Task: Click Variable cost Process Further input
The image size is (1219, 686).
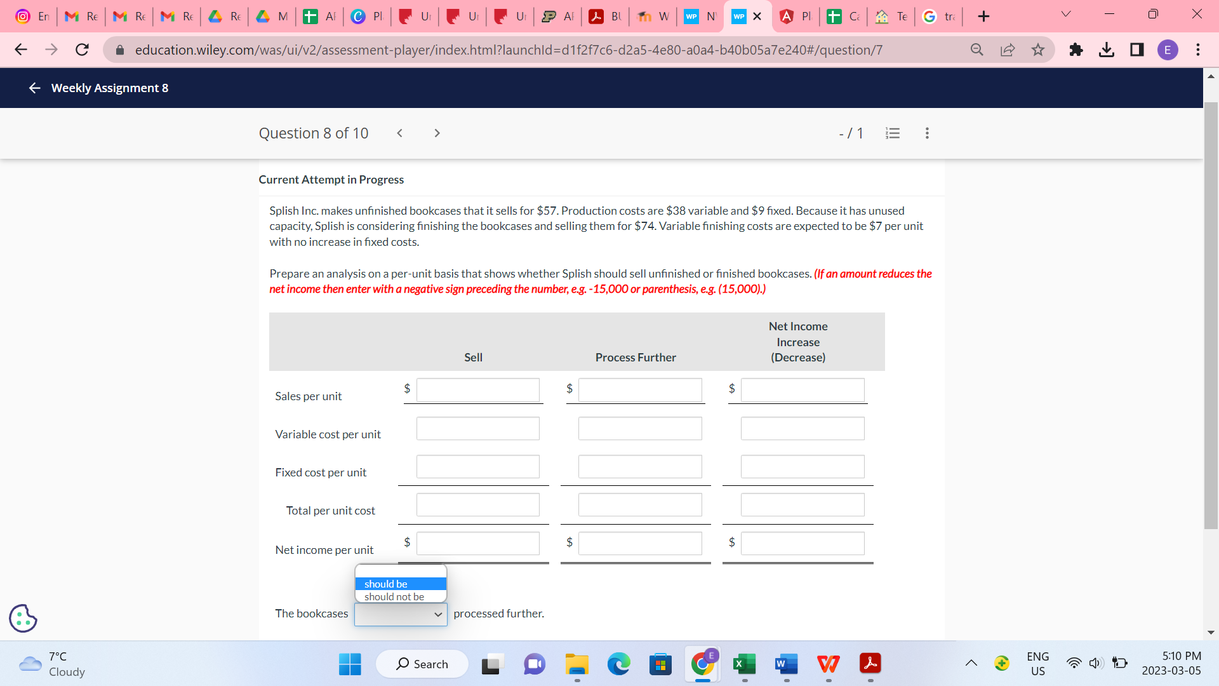Action: tap(639, 429)
